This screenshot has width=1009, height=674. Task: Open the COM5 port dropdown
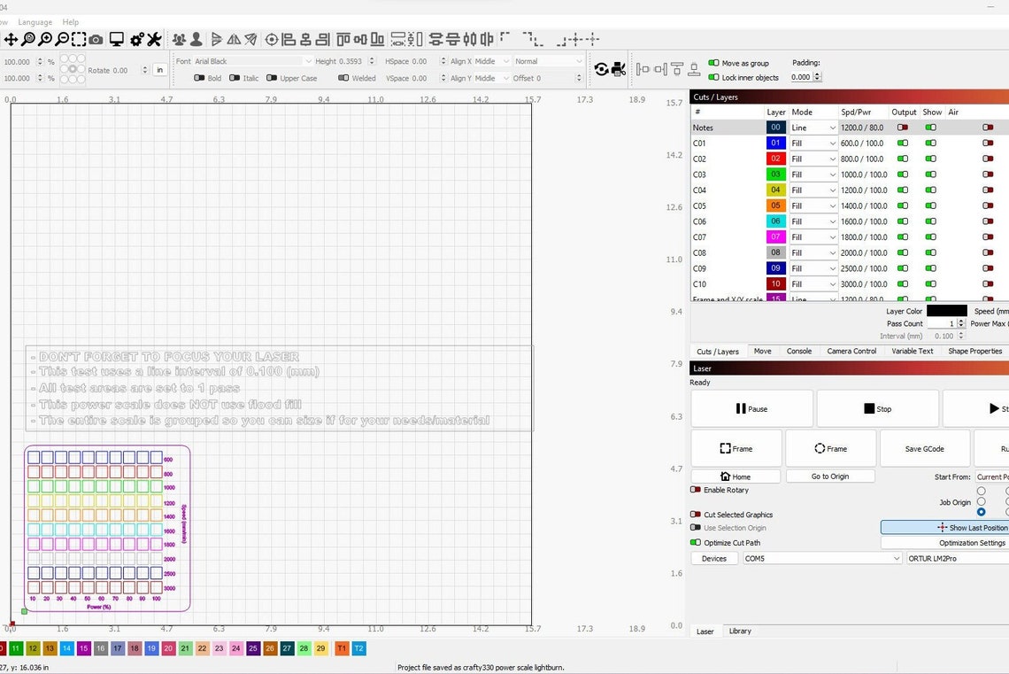coord(821,558)
